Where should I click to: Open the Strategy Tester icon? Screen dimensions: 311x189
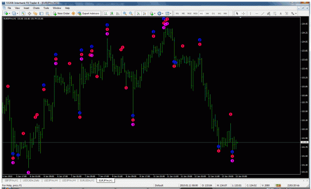[x=47, y=13]
